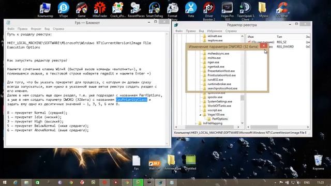This screenshot has width=331, height=186.
Task: Click REG_DWORD type cell in values pane
Action: [x=285, y=47]
